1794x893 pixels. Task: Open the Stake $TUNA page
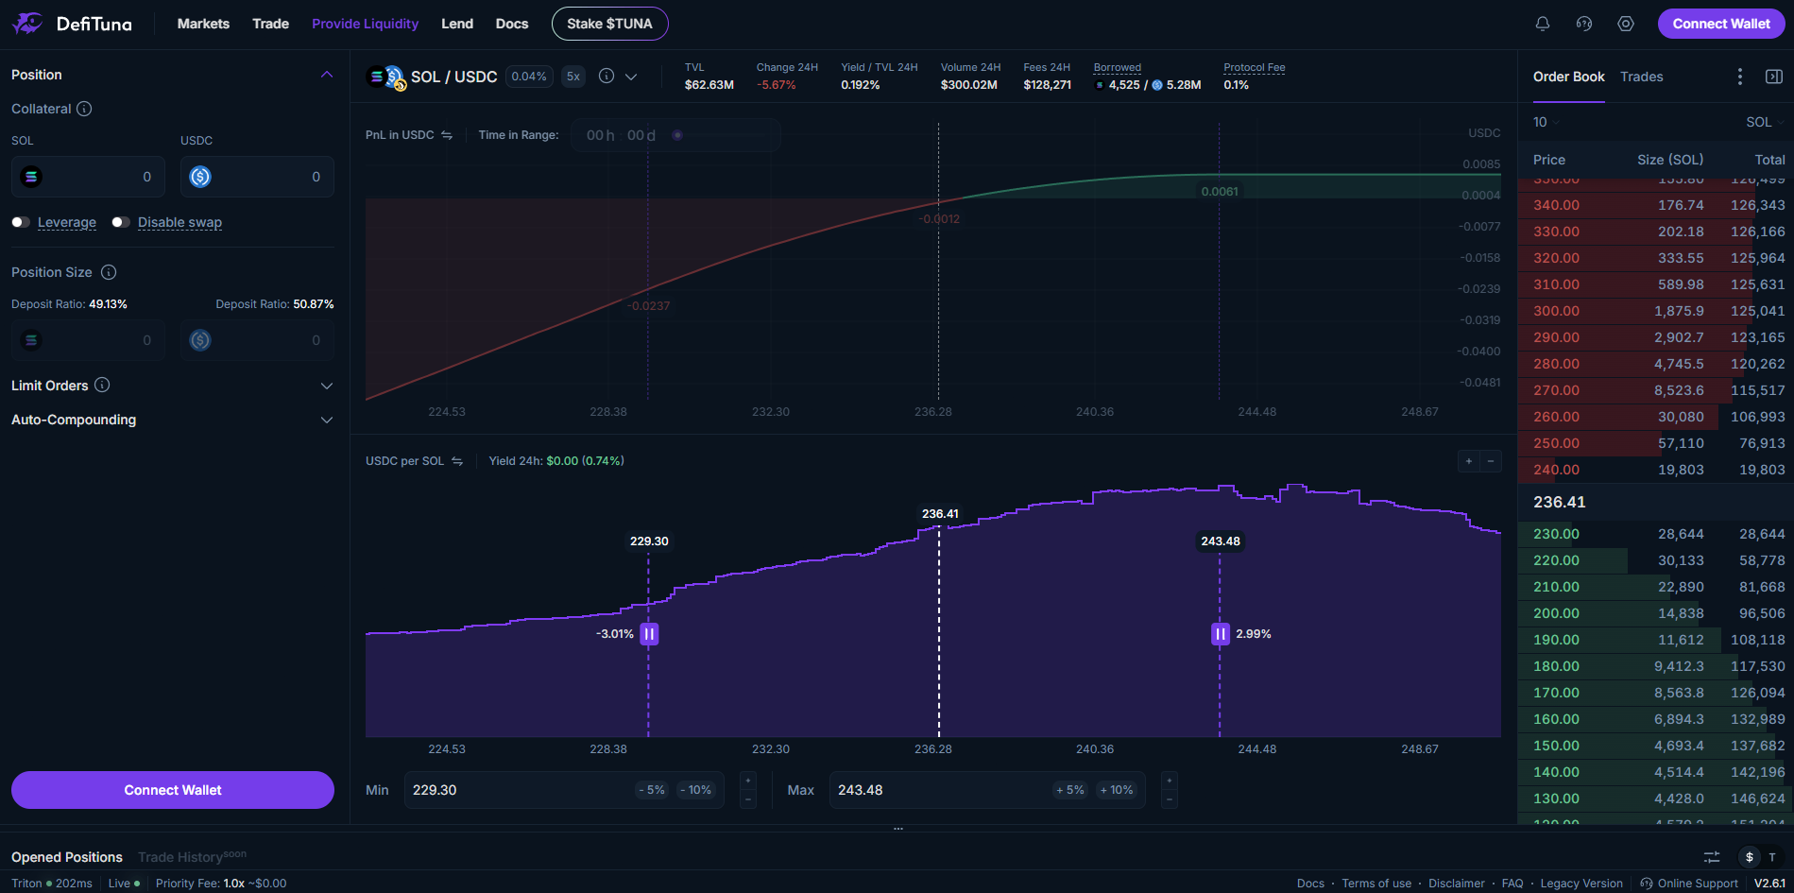pyautogui.click(x=609, y=24)
